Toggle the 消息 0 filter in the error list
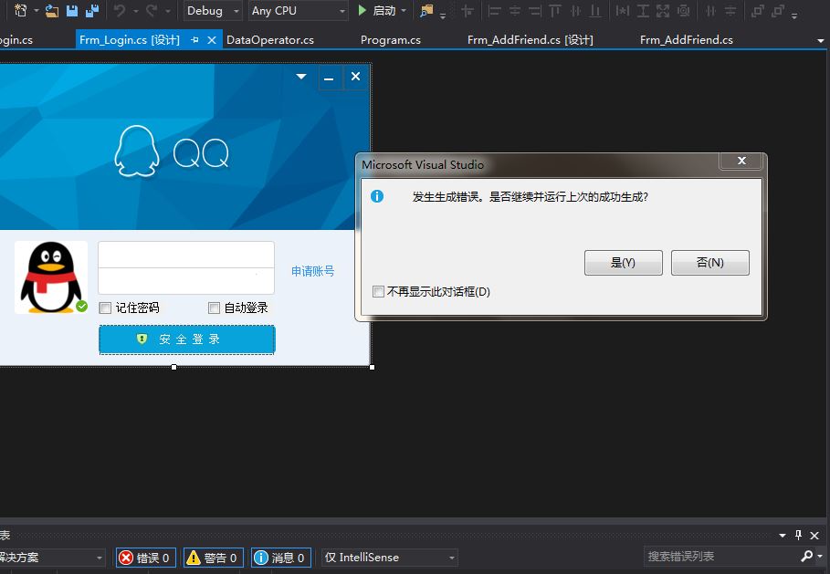Screen dimensions: 830x574 (x=281, y=558)
